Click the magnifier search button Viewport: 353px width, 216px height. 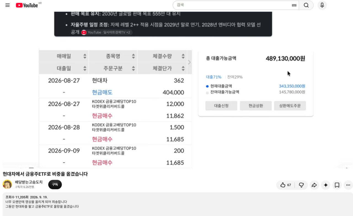[306, 5]
